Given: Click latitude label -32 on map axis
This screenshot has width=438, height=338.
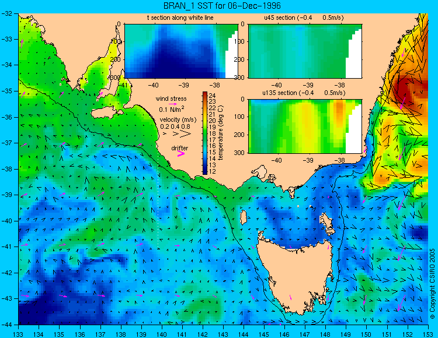Looking at the screenshot, I should [x=7, y=13].
